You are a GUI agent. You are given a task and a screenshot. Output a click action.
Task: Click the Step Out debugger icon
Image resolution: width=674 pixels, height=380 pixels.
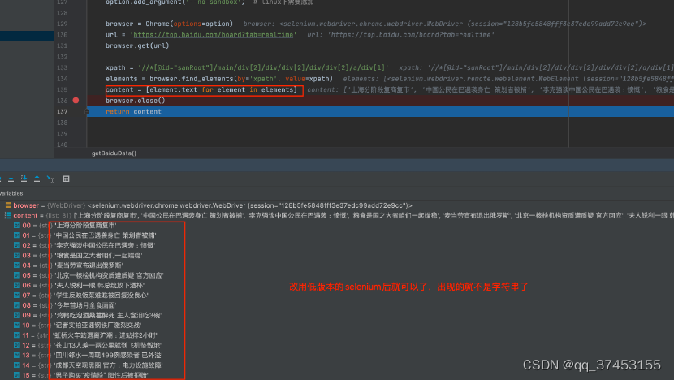[x=37, y=179]
